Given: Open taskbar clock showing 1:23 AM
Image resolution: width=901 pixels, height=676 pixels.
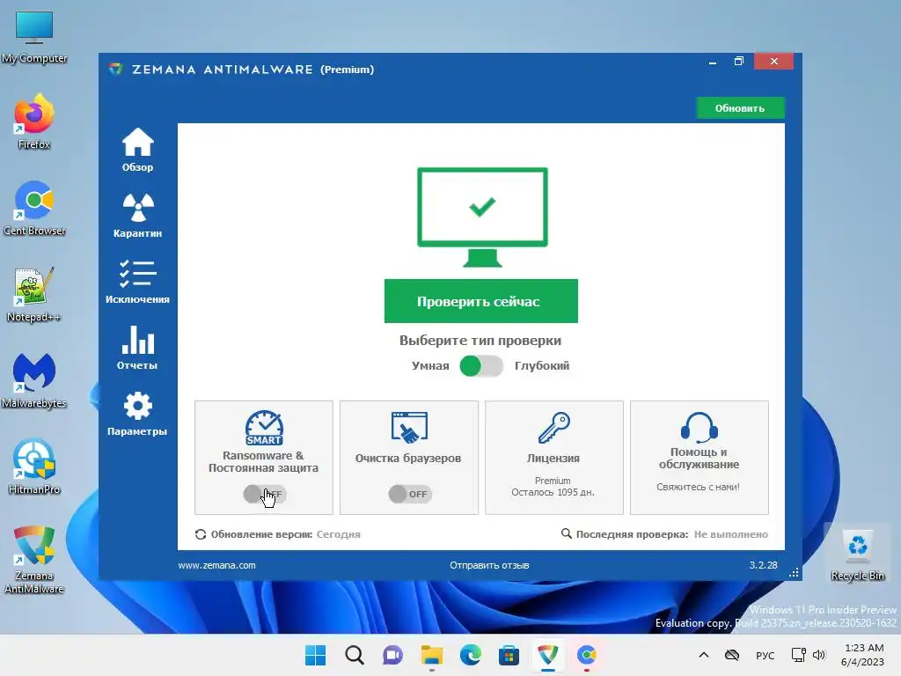Looking at the screenshot, I should [x=863, y=655].
